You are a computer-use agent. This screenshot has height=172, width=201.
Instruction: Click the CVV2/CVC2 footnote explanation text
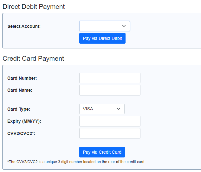pos(76,162)
